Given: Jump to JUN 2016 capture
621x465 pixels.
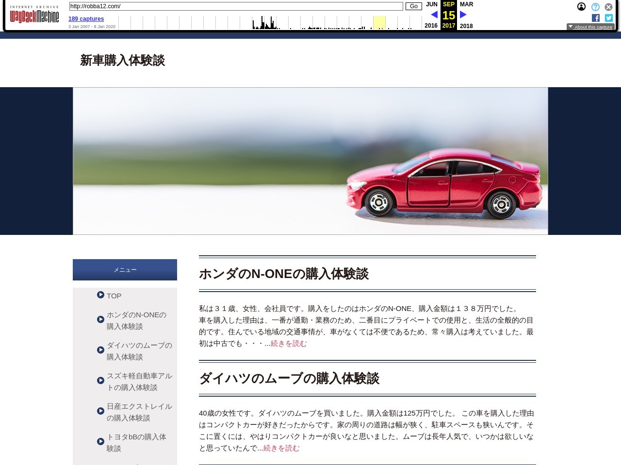Looking at the screenshot, I should [431, 4].
